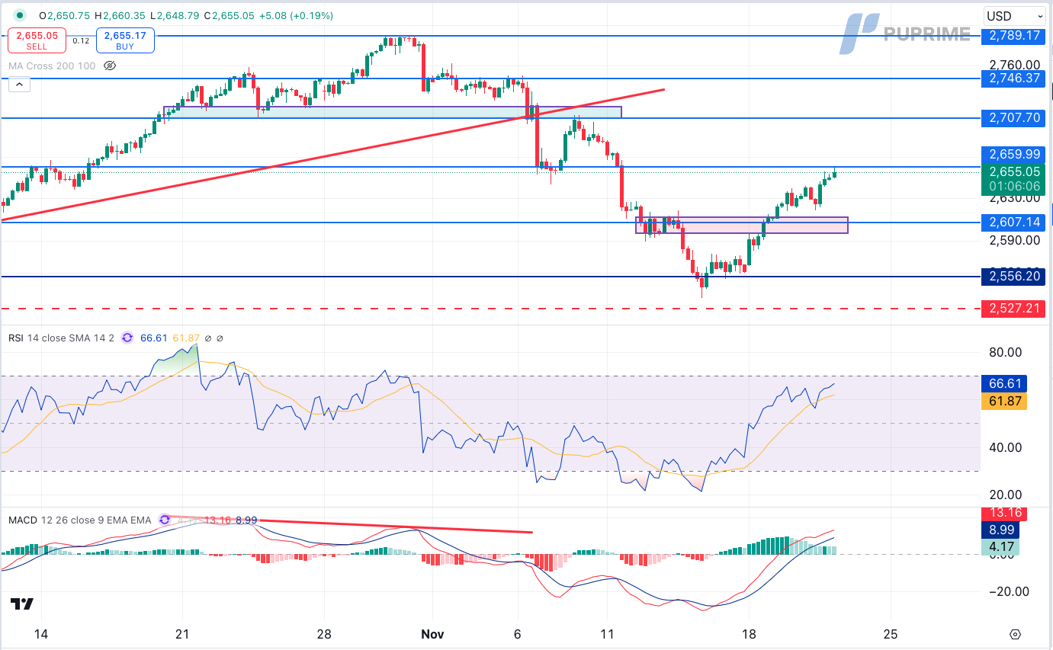This screenshot has width=1053, height=650.
Task: Click the red 2,527.21 price label
Action: tap(1014, 309)
